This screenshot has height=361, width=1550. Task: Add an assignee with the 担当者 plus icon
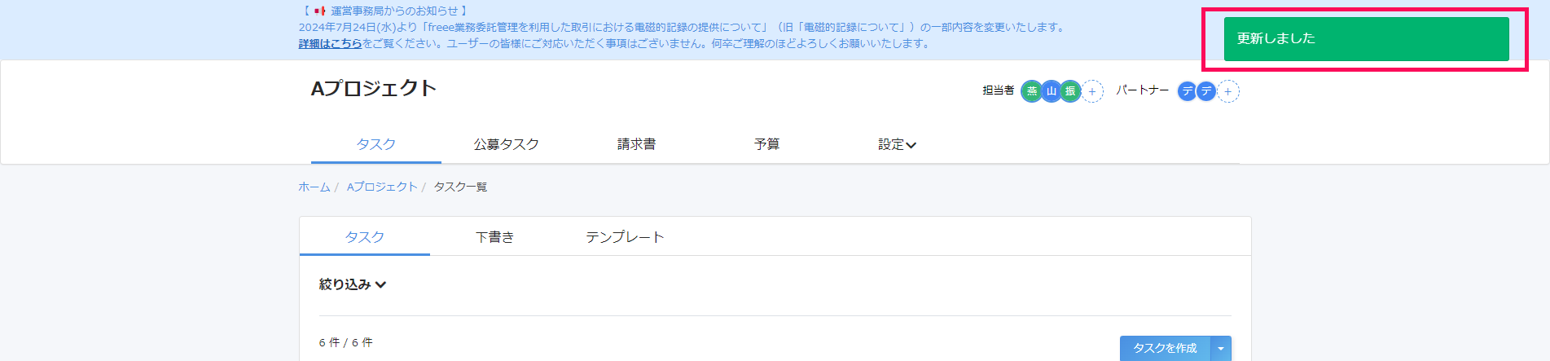1092,91
